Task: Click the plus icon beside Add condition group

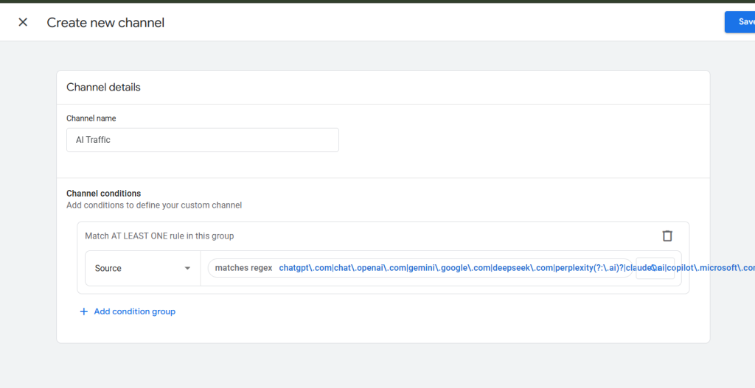Action: click(x=83, y=311)
